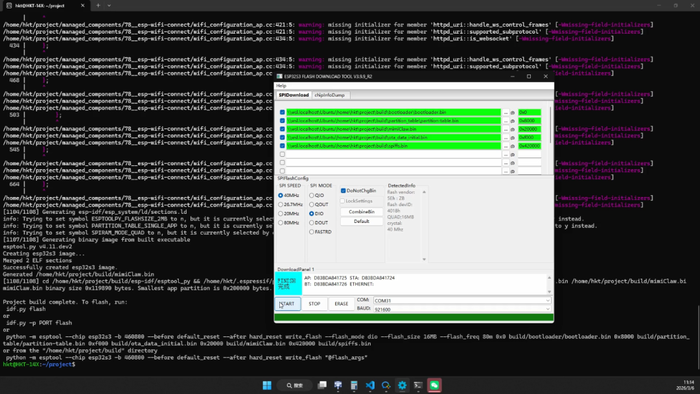
Task: Select the hkt@HKT-14X terminal tab
Action: point(45,5)
